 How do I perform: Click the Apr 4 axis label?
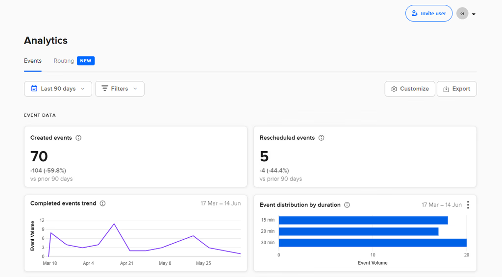tap(88, 263)
